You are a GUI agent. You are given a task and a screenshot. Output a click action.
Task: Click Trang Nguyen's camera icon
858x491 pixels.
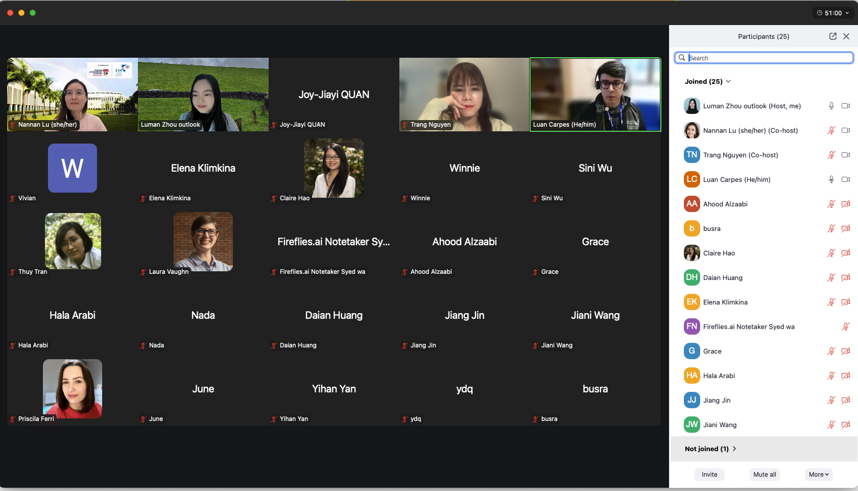845,155
